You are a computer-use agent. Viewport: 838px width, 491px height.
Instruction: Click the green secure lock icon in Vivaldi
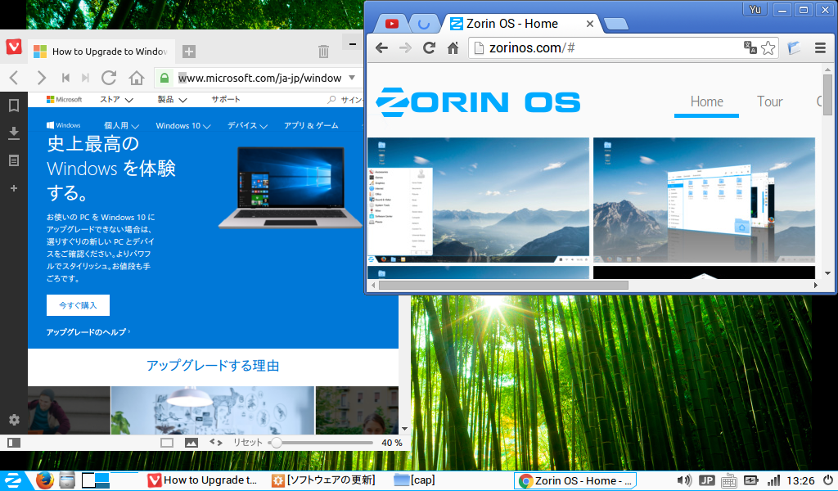(x=164, y=78)
